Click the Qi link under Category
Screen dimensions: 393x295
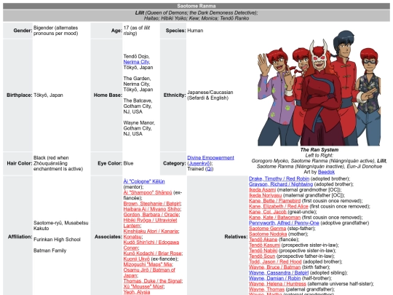point(210,168)
